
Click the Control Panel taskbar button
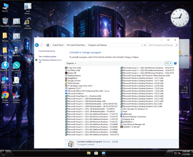pyautogui.click(x=103, y=153)
